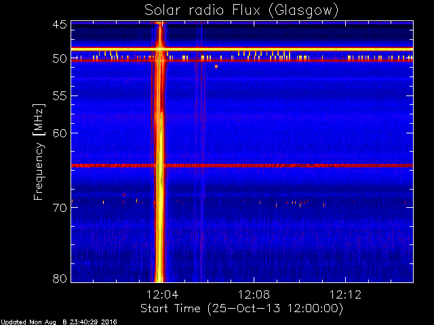Click the 12:12 time tick label
This screenshot has height=325, width=434.
(x=345, y=295)
